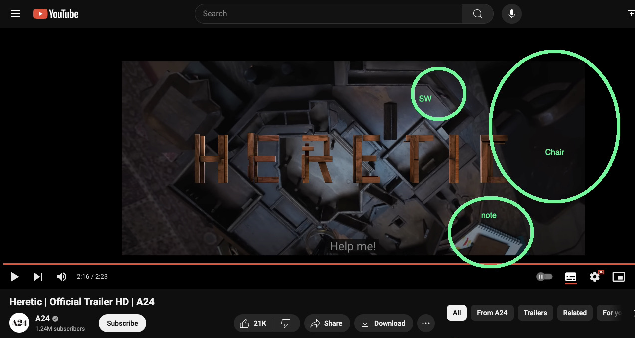
Task: Subscribe to the A24 channel
Action: pyautogui.click(x=122, y=323)
